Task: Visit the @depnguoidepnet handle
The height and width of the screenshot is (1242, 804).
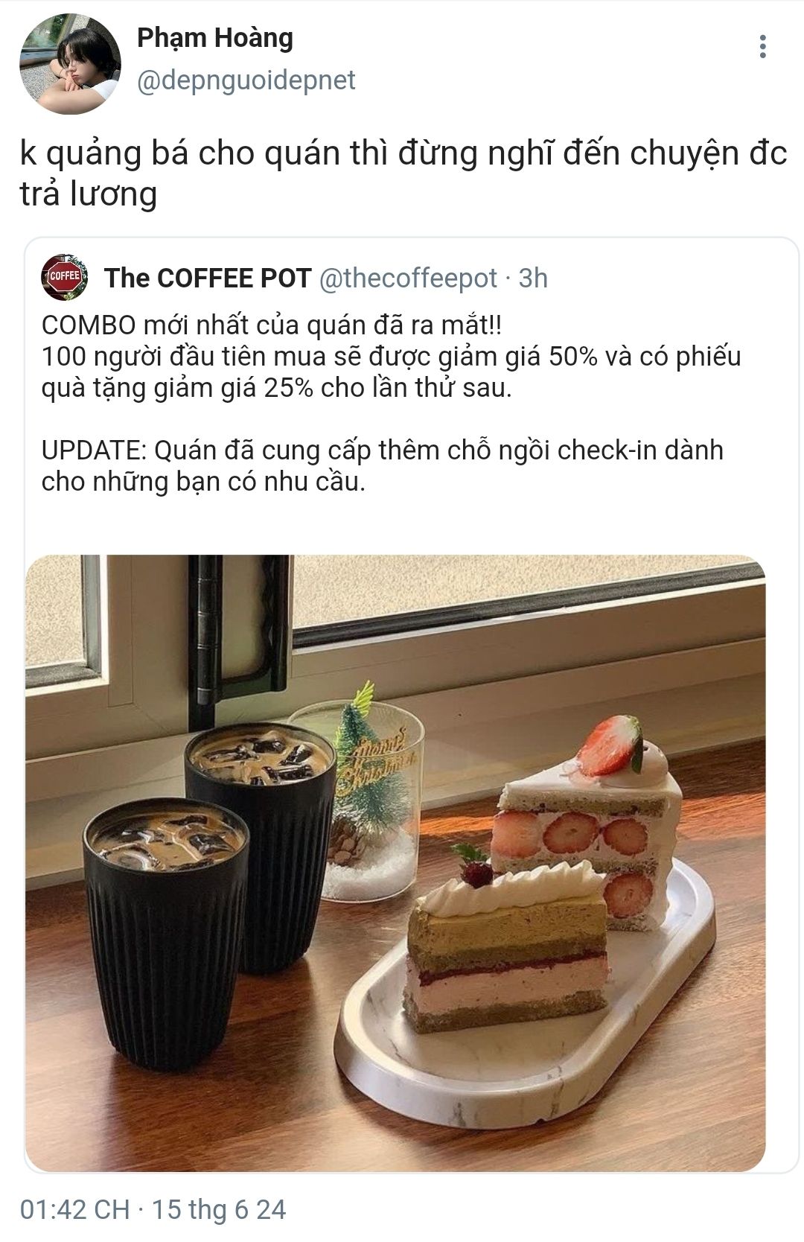Action: pyautogui.click(x=246, y=80)
